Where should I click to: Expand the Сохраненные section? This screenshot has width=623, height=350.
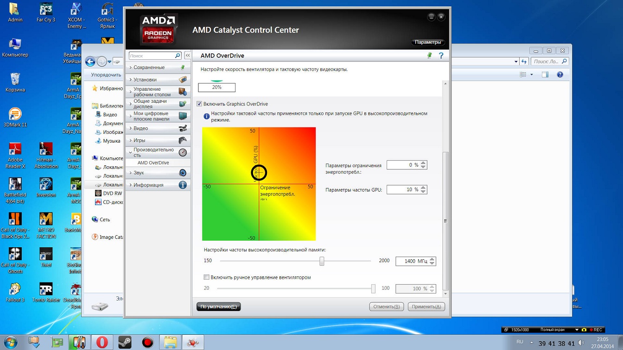158,68
